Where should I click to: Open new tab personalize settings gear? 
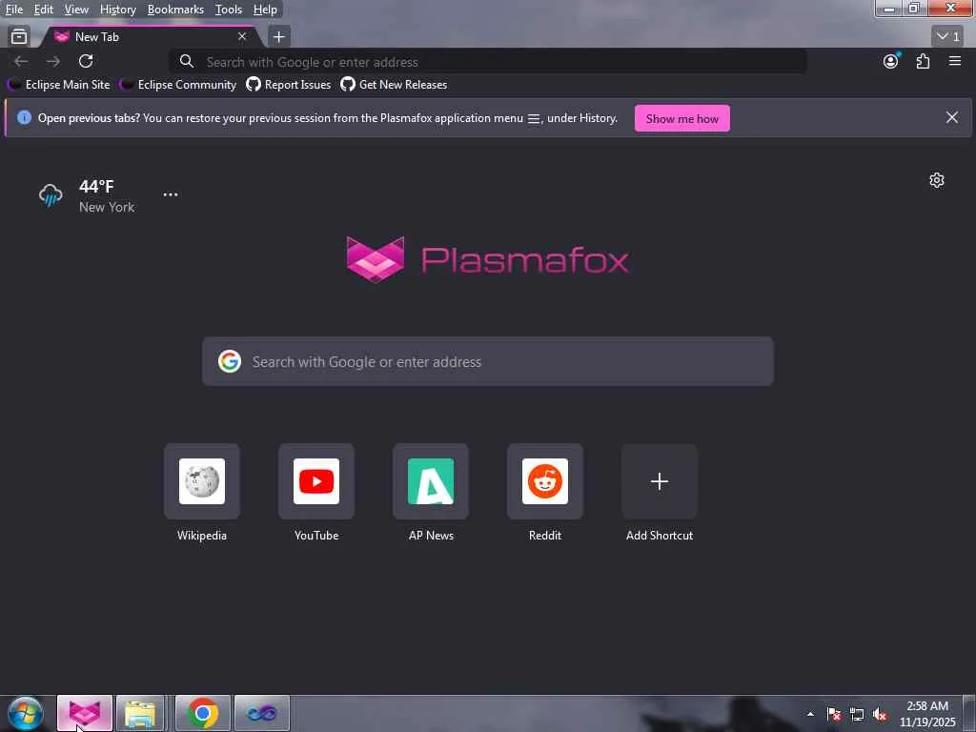(937, 180)
